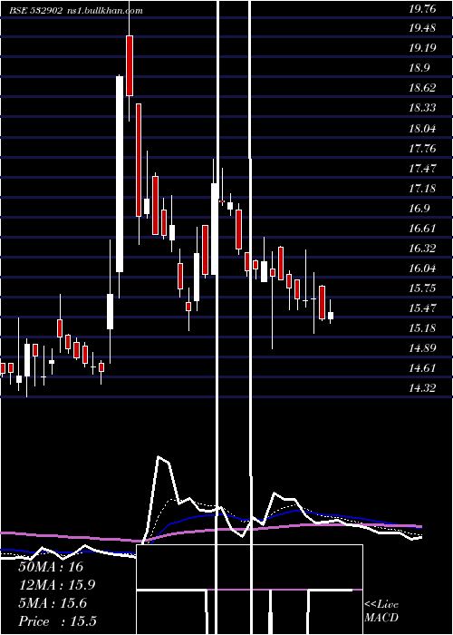Click the 17.47 price axis label
The image size is (453, 635).
[422, 169]
